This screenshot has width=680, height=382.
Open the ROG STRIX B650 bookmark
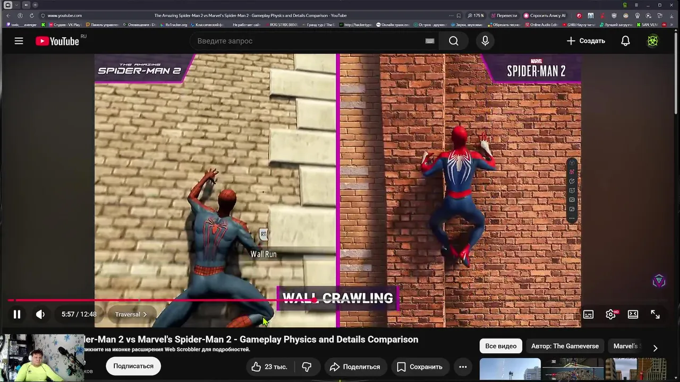point(282,25)
